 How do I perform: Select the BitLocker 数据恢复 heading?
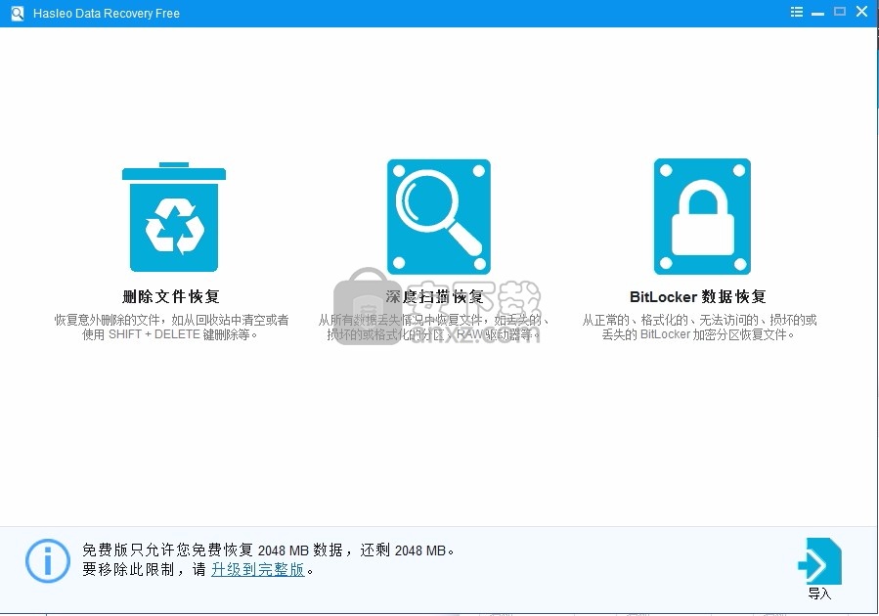coord(698,296)
